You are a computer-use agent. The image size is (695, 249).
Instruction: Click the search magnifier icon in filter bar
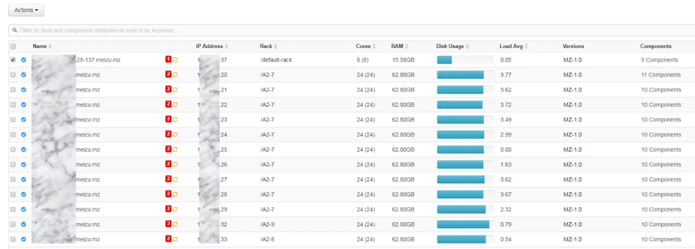[x=15, y=31]
